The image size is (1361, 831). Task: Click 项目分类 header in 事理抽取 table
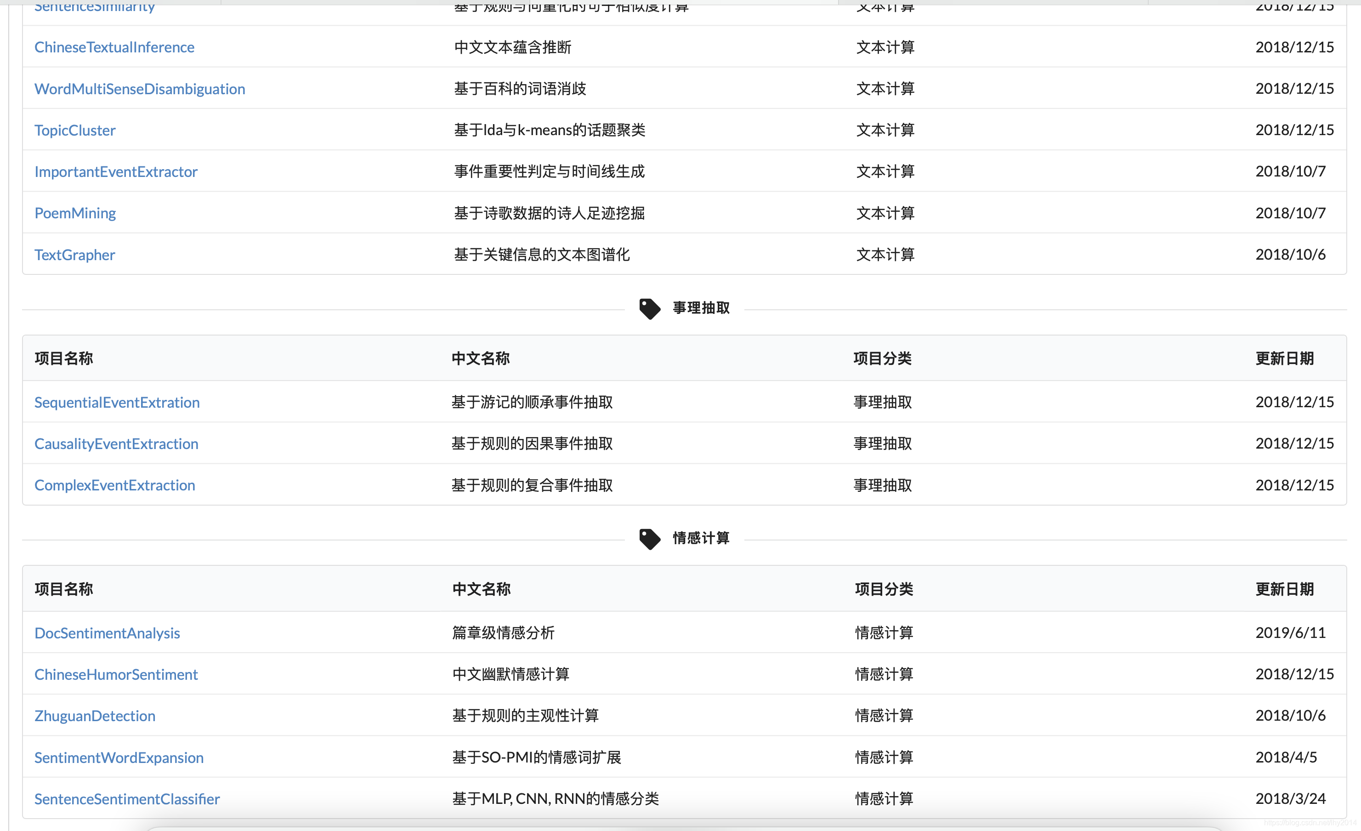click(x=882, y=359)
